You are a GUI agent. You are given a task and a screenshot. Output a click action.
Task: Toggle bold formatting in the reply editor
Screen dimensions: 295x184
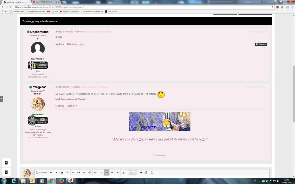pyautogui.click(x=51, y=172)
